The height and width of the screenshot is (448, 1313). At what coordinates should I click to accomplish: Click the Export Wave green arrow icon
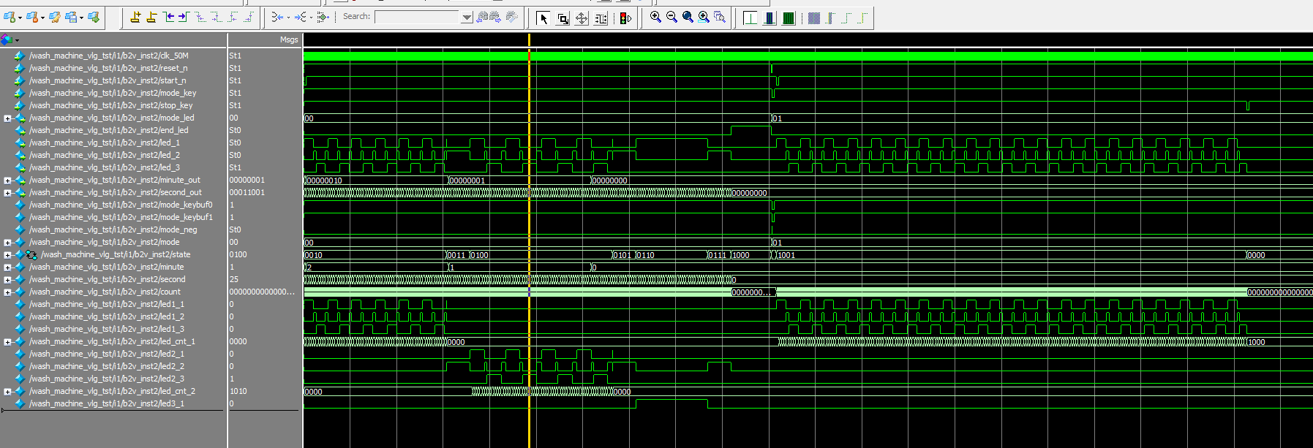point(94,17)
